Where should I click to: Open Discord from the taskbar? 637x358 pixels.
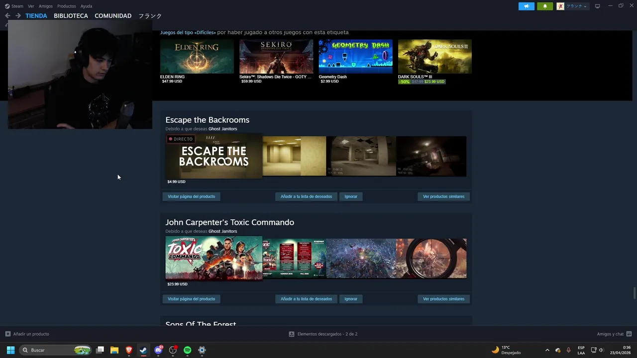pos(158,350)
